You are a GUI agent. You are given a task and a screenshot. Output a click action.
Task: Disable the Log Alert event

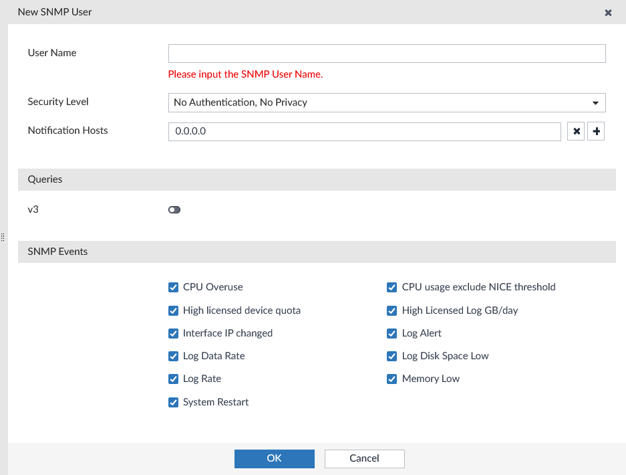[x=392, y=333]
